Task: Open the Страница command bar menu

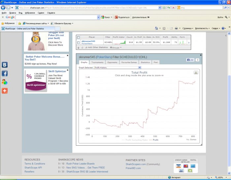Action: pos(187,28)
